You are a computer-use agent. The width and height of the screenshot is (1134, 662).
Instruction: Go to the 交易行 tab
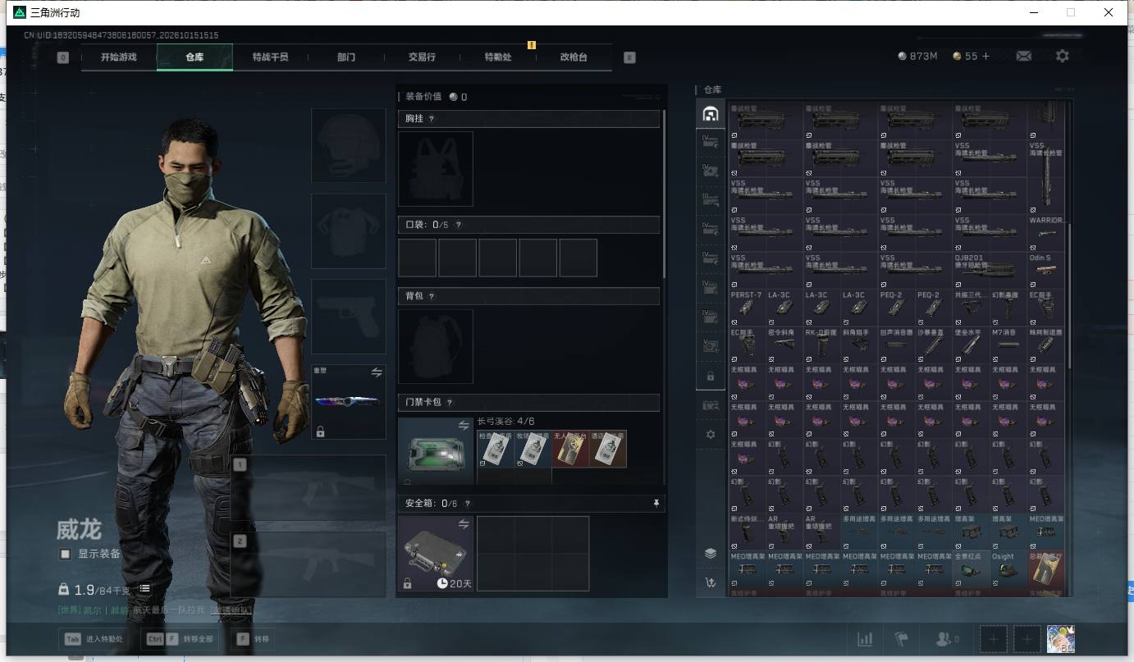coord(422,57)
